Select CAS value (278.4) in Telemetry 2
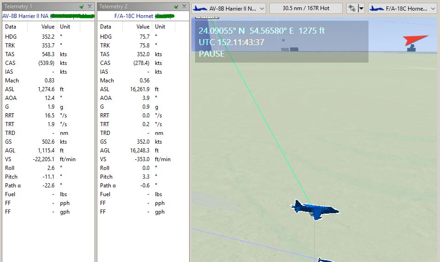The image size is (440, 262). coord(142,63)
